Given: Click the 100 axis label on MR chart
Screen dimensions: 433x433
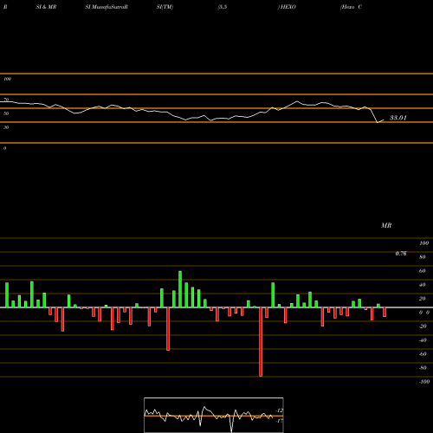Looking at the screenshot, I should (x=424, y=243).
